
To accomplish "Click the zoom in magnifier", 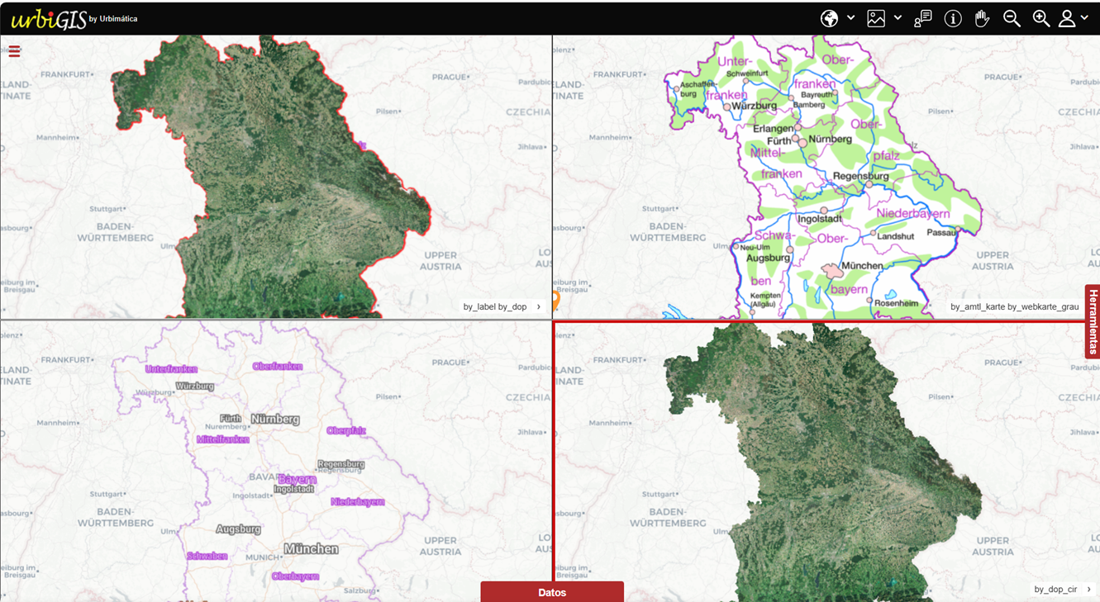I will (1040, 18).
